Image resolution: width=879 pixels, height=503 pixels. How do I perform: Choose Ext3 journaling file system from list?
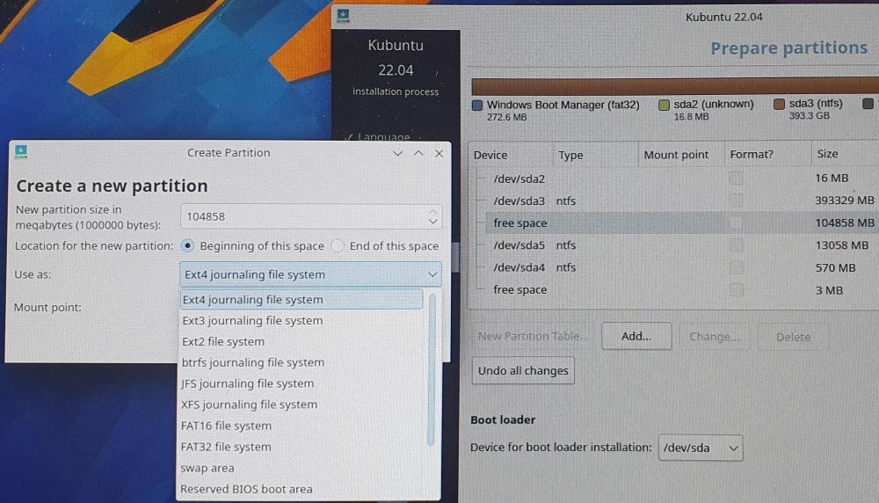tap(301, 321)
